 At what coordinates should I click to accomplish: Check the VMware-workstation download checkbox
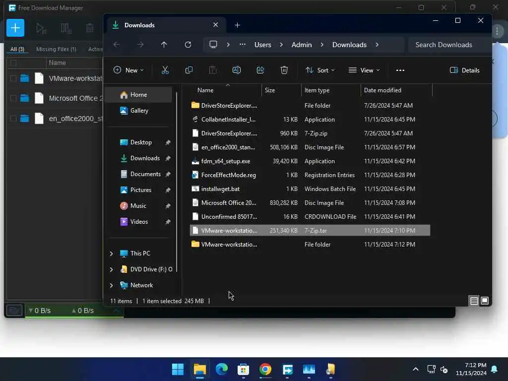13,78
